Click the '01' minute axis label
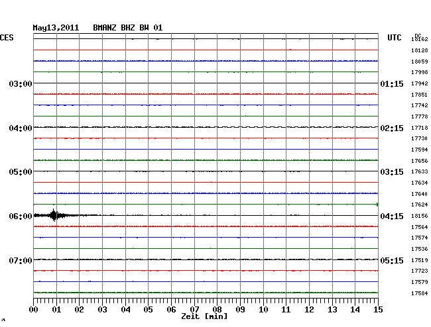Viewport: 431px width, 327px height. tap(56, 310)
